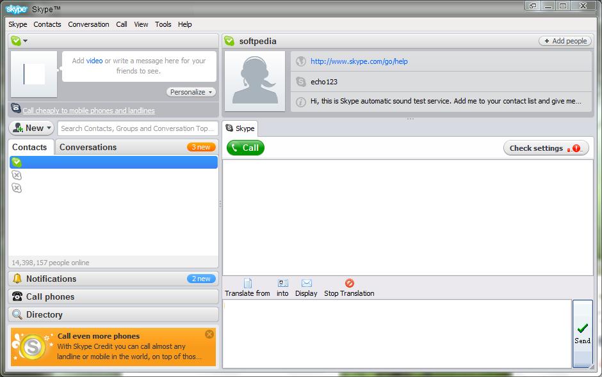Viewport: 602px width, 377px height.
Task: Click the into language icon
Action: point(282,283)
